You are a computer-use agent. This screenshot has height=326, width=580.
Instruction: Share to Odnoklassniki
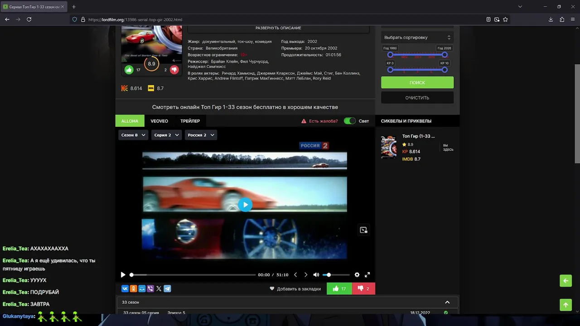tap(133, 288)
